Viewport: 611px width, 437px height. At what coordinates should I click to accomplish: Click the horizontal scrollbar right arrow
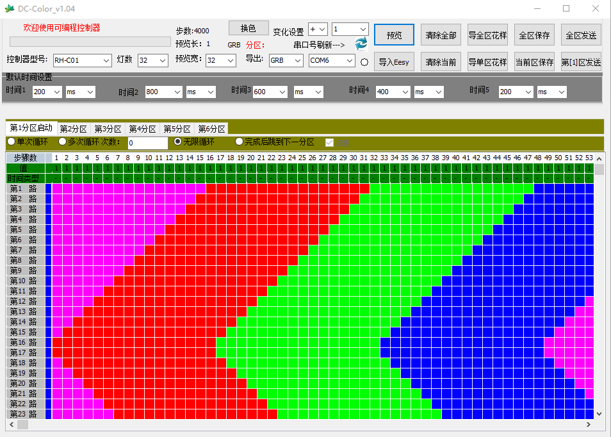(588, 424)
